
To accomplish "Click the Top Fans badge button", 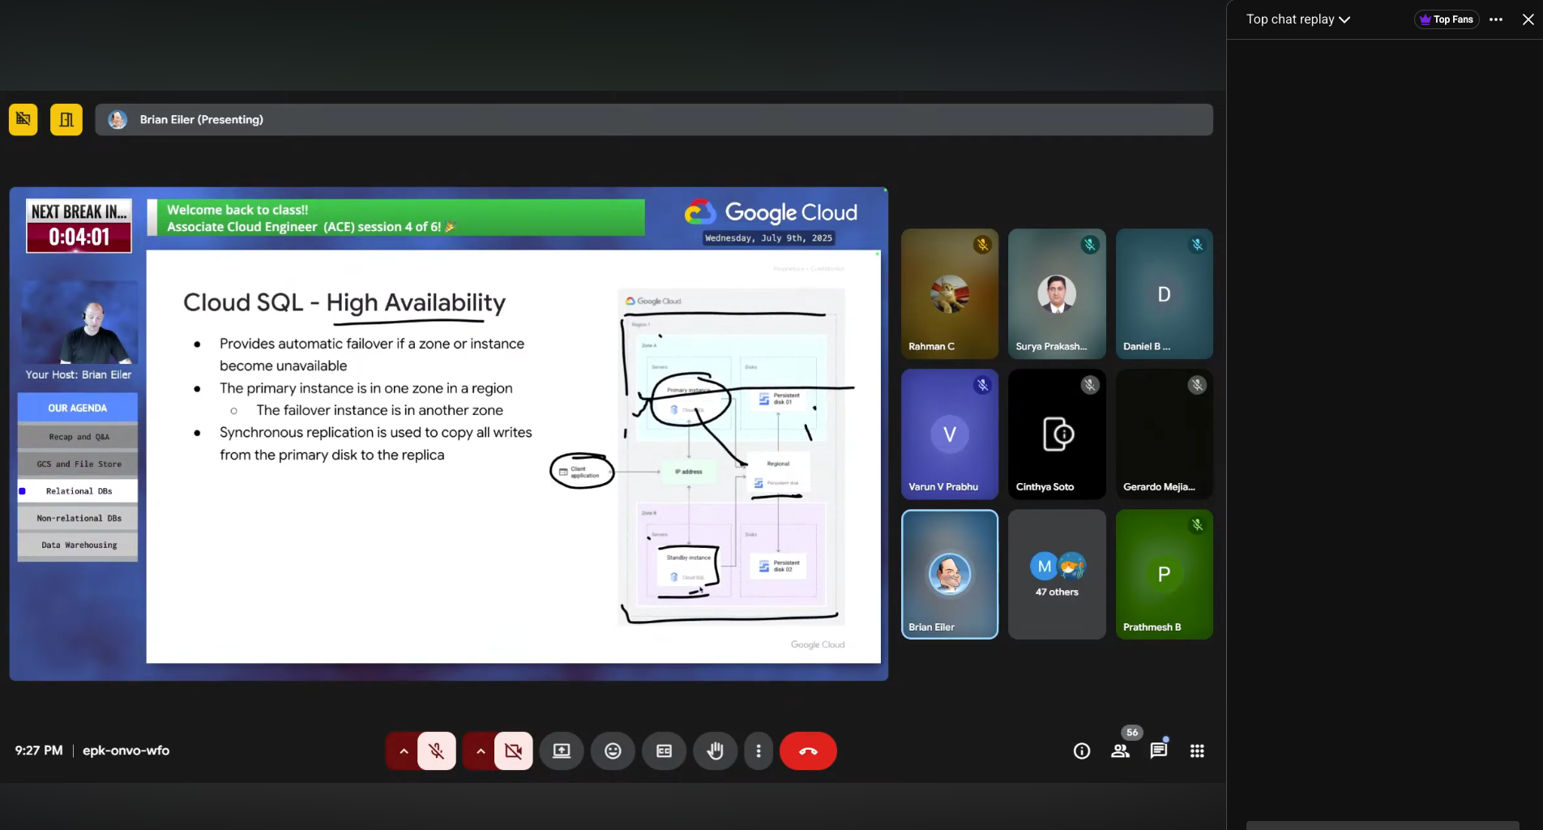I will click(1447, 19).
